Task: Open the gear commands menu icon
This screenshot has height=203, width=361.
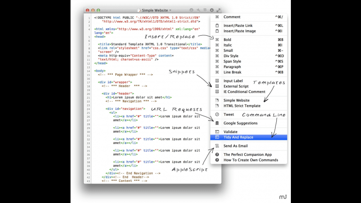Action: coord(212,10)
